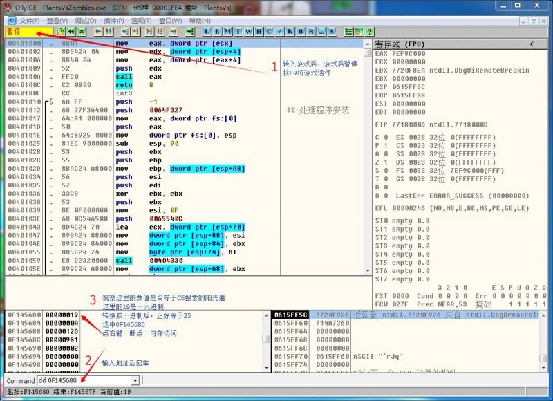
Task: Click the disassembly pane scroll down arrow
Action: pyautogui.click(x=368, y=271)
